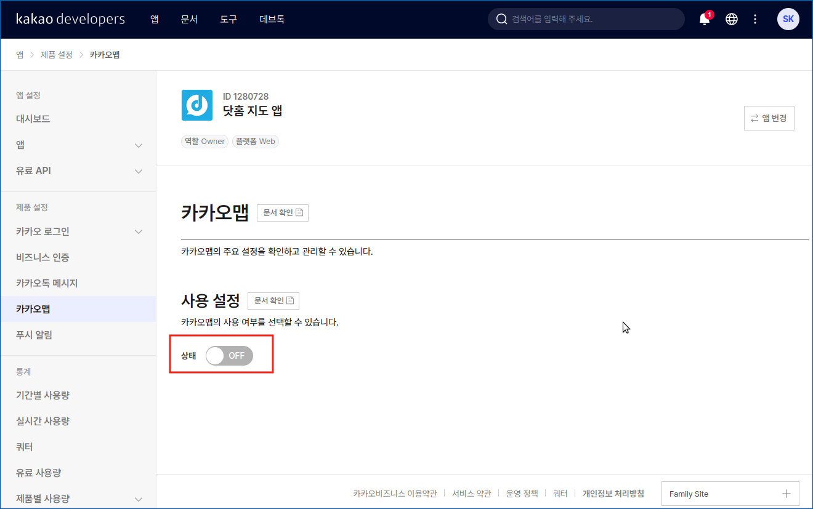Screen dimensions: 813x509
Task: Click 문서 확인 next to 사용 설정
Action: coord(273,301)
